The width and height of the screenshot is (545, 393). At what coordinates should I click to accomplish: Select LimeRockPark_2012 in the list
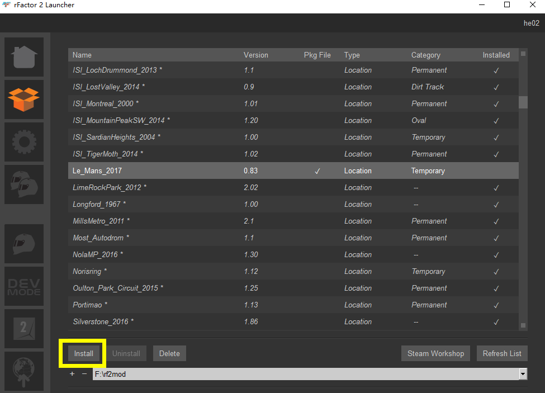pyautogui.click(x=293, y=187)
